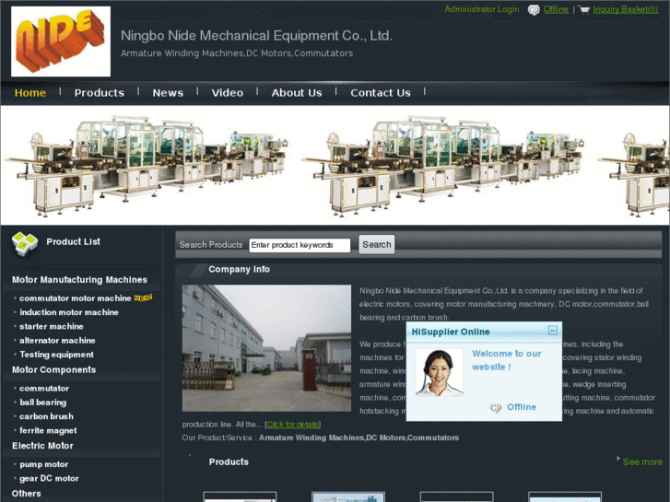Select induction motor machine category
Image resolution: width=670 pixels, height=502 pixels.
69,312
